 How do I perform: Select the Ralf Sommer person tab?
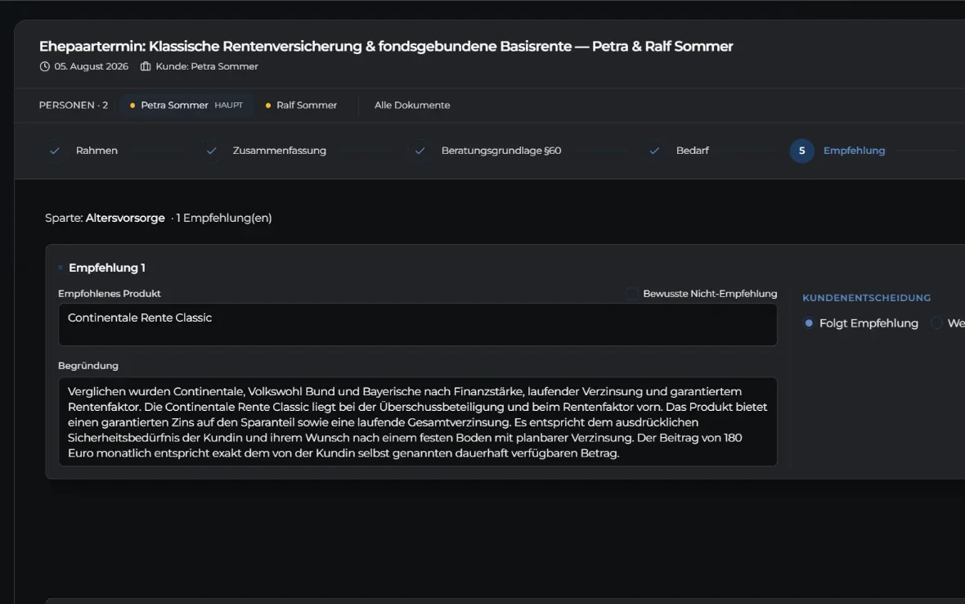pyautogui.click(x=301, y=106)
